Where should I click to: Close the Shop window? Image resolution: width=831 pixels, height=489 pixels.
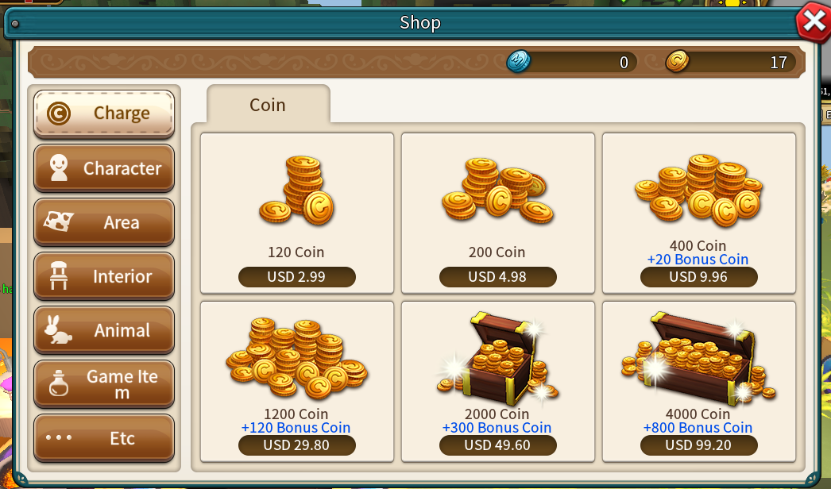814,21
